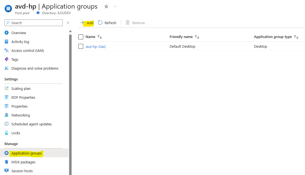
Task: Click the Scheduled agent updates clock icon
Action: (x=7, y=124)
